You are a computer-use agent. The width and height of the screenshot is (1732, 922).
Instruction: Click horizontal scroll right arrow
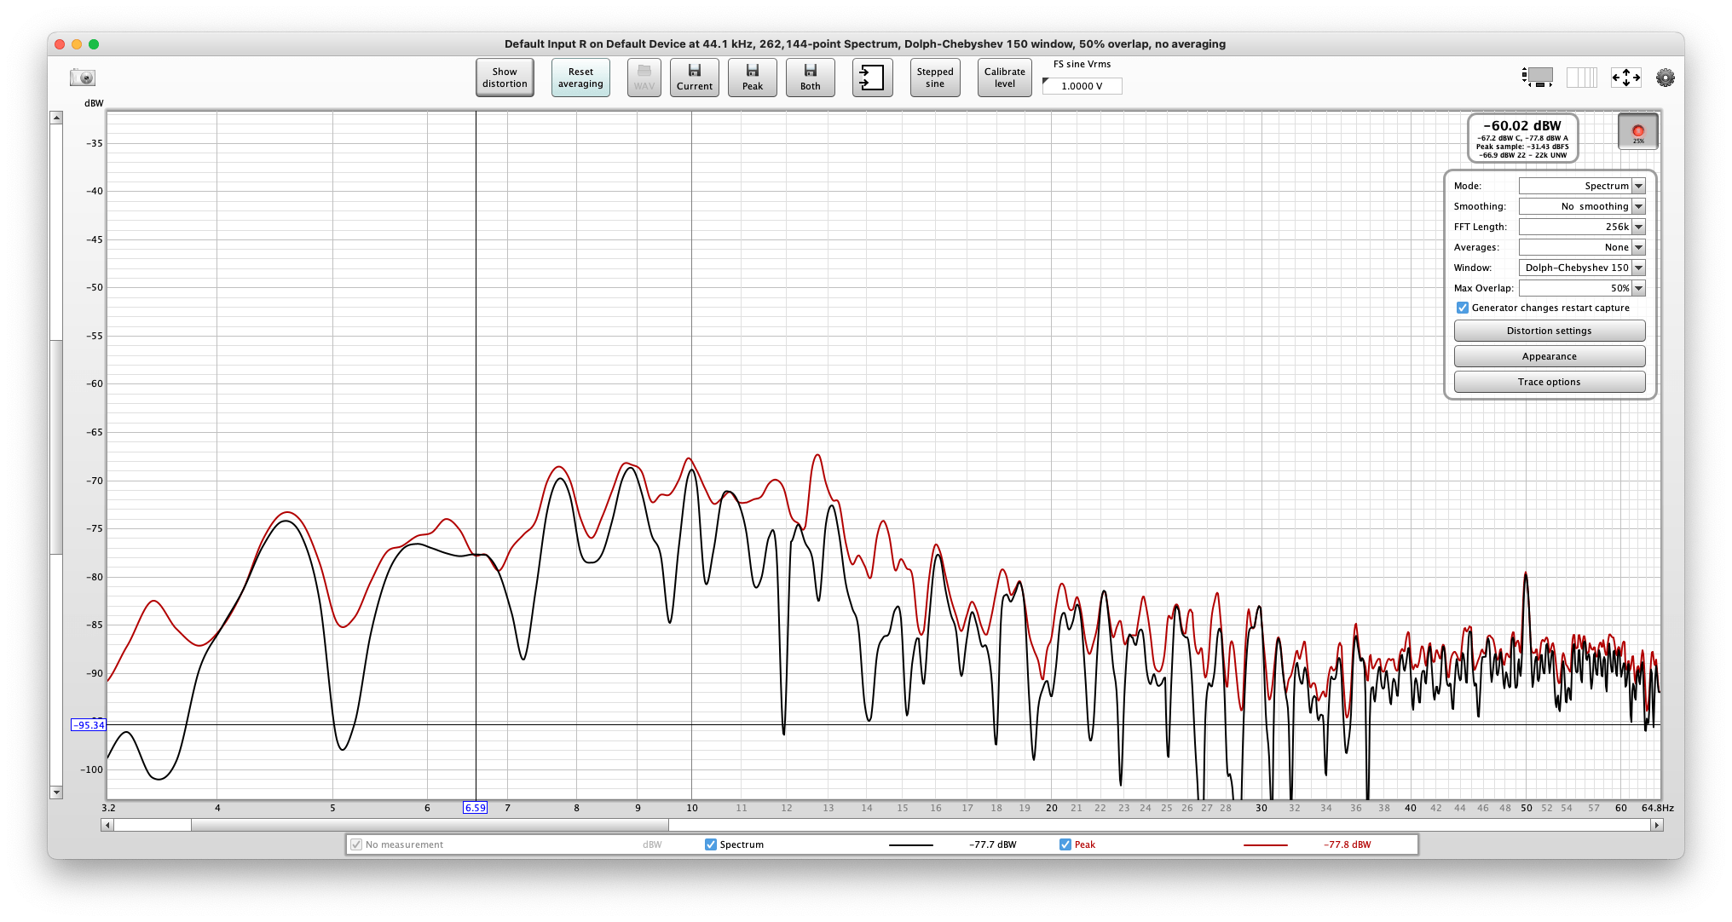click(x=1656, y=825)
